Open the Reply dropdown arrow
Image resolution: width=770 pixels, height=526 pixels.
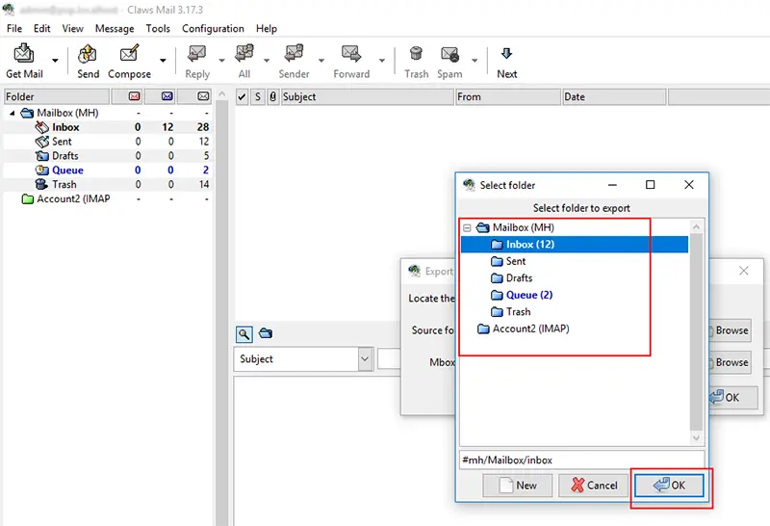[221, 61]
